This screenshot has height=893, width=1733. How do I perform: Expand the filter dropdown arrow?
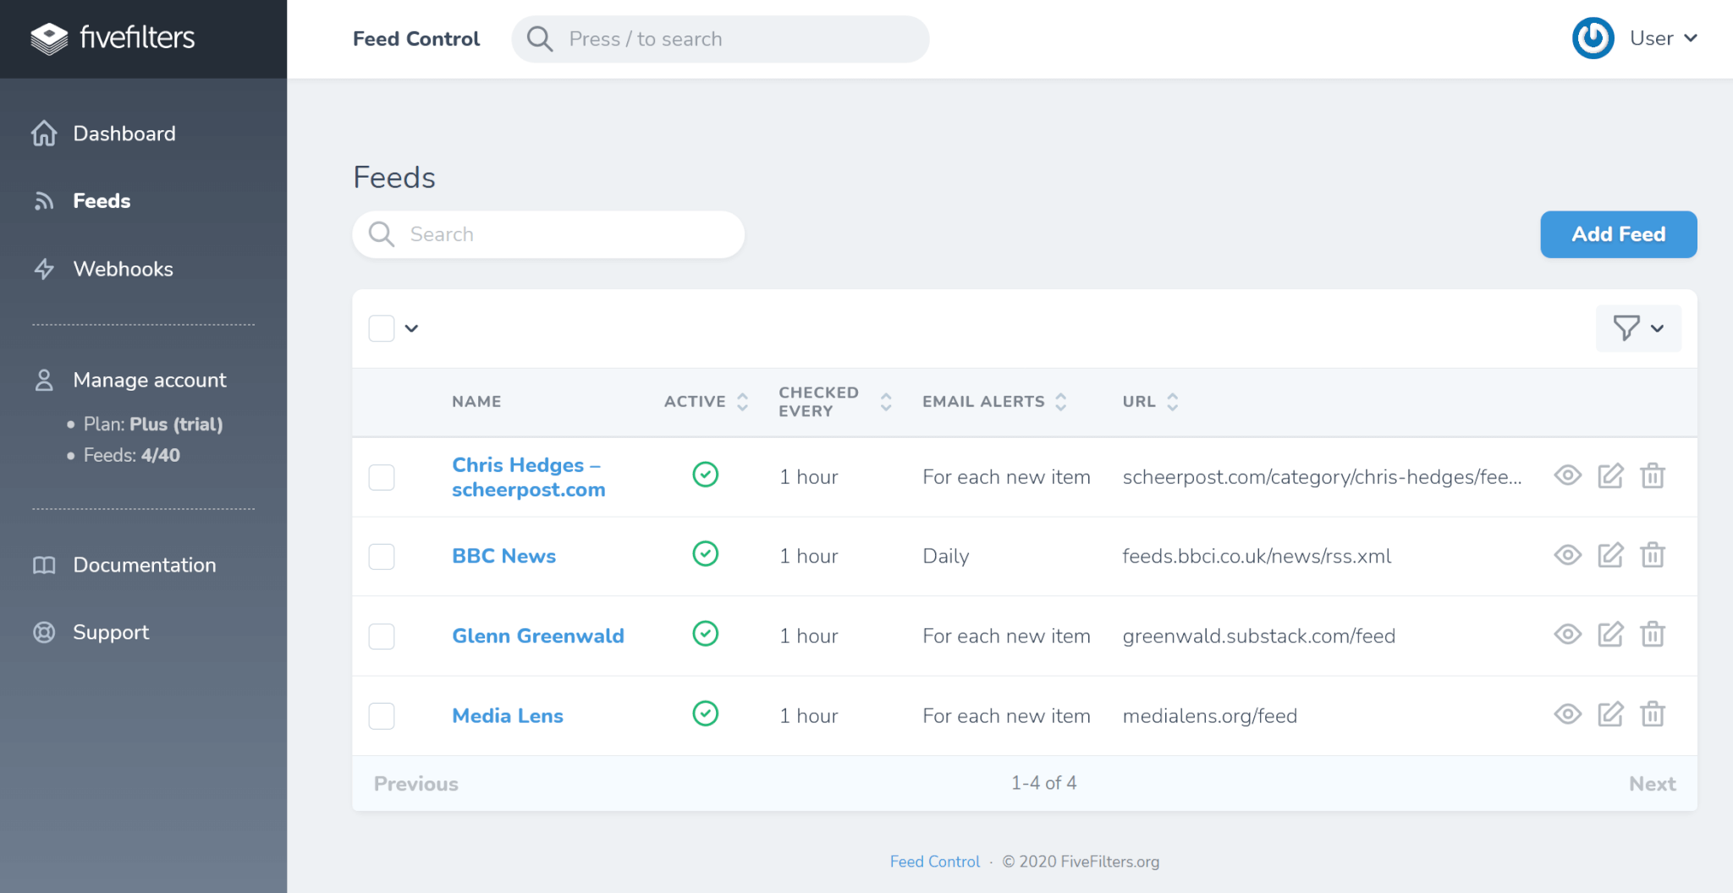[x=1657, y=328]
